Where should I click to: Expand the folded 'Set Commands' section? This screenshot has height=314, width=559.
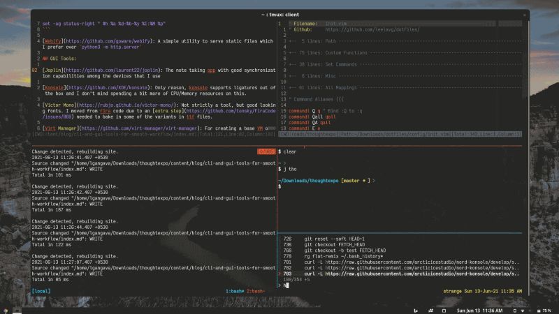click(x=405, y=64)
